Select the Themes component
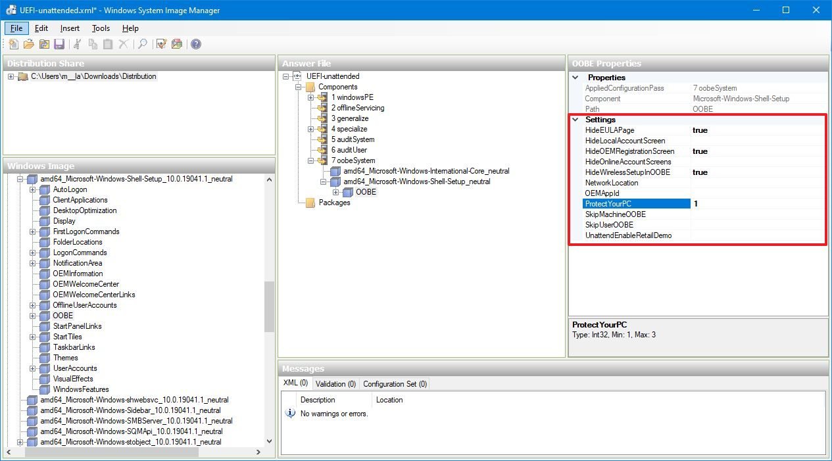The image size is (832, 461). 66,358
